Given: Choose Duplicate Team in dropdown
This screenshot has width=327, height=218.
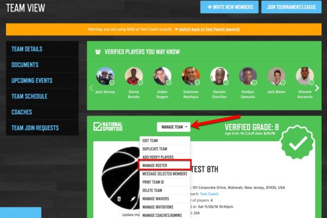Looking at the screenshot, I should click(x=165, y=149).
